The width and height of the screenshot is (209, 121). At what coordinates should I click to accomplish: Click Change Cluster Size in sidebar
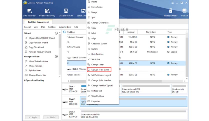click(35, 75)
